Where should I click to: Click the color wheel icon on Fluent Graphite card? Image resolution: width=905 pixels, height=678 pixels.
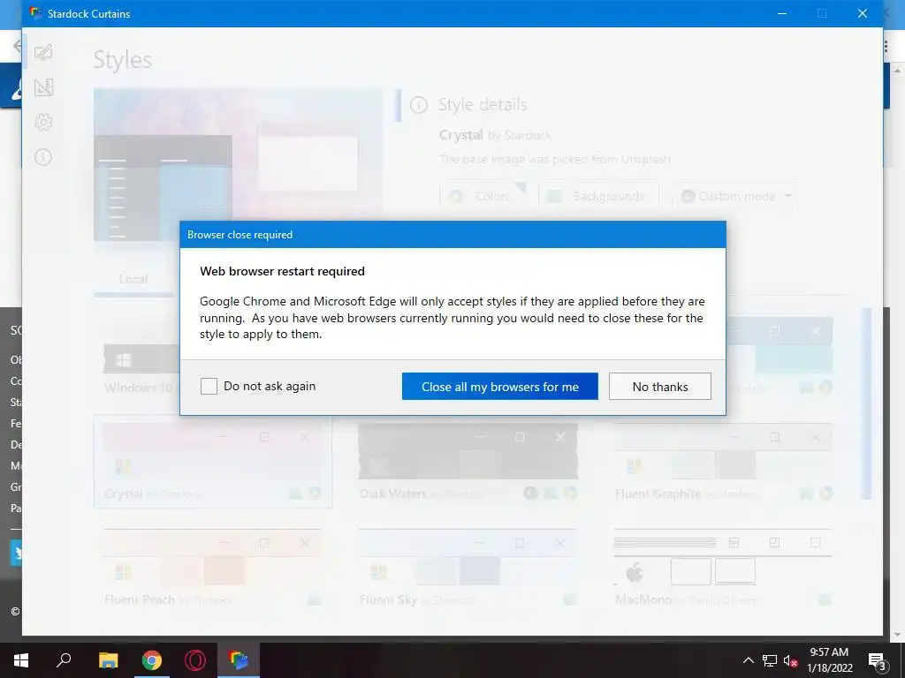click(826, 493)
